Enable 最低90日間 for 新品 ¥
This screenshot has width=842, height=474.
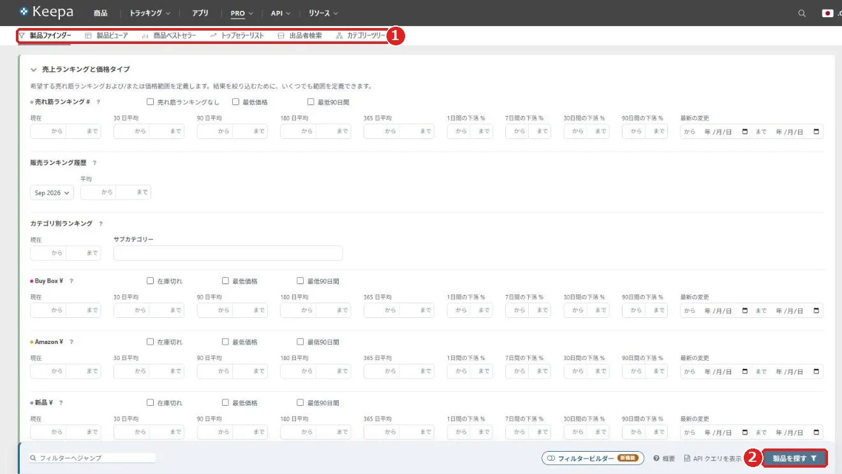click(300, 402)
